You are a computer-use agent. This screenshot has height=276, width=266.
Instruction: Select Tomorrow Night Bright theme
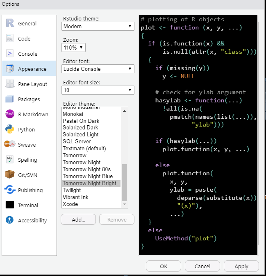pos(91,183)
